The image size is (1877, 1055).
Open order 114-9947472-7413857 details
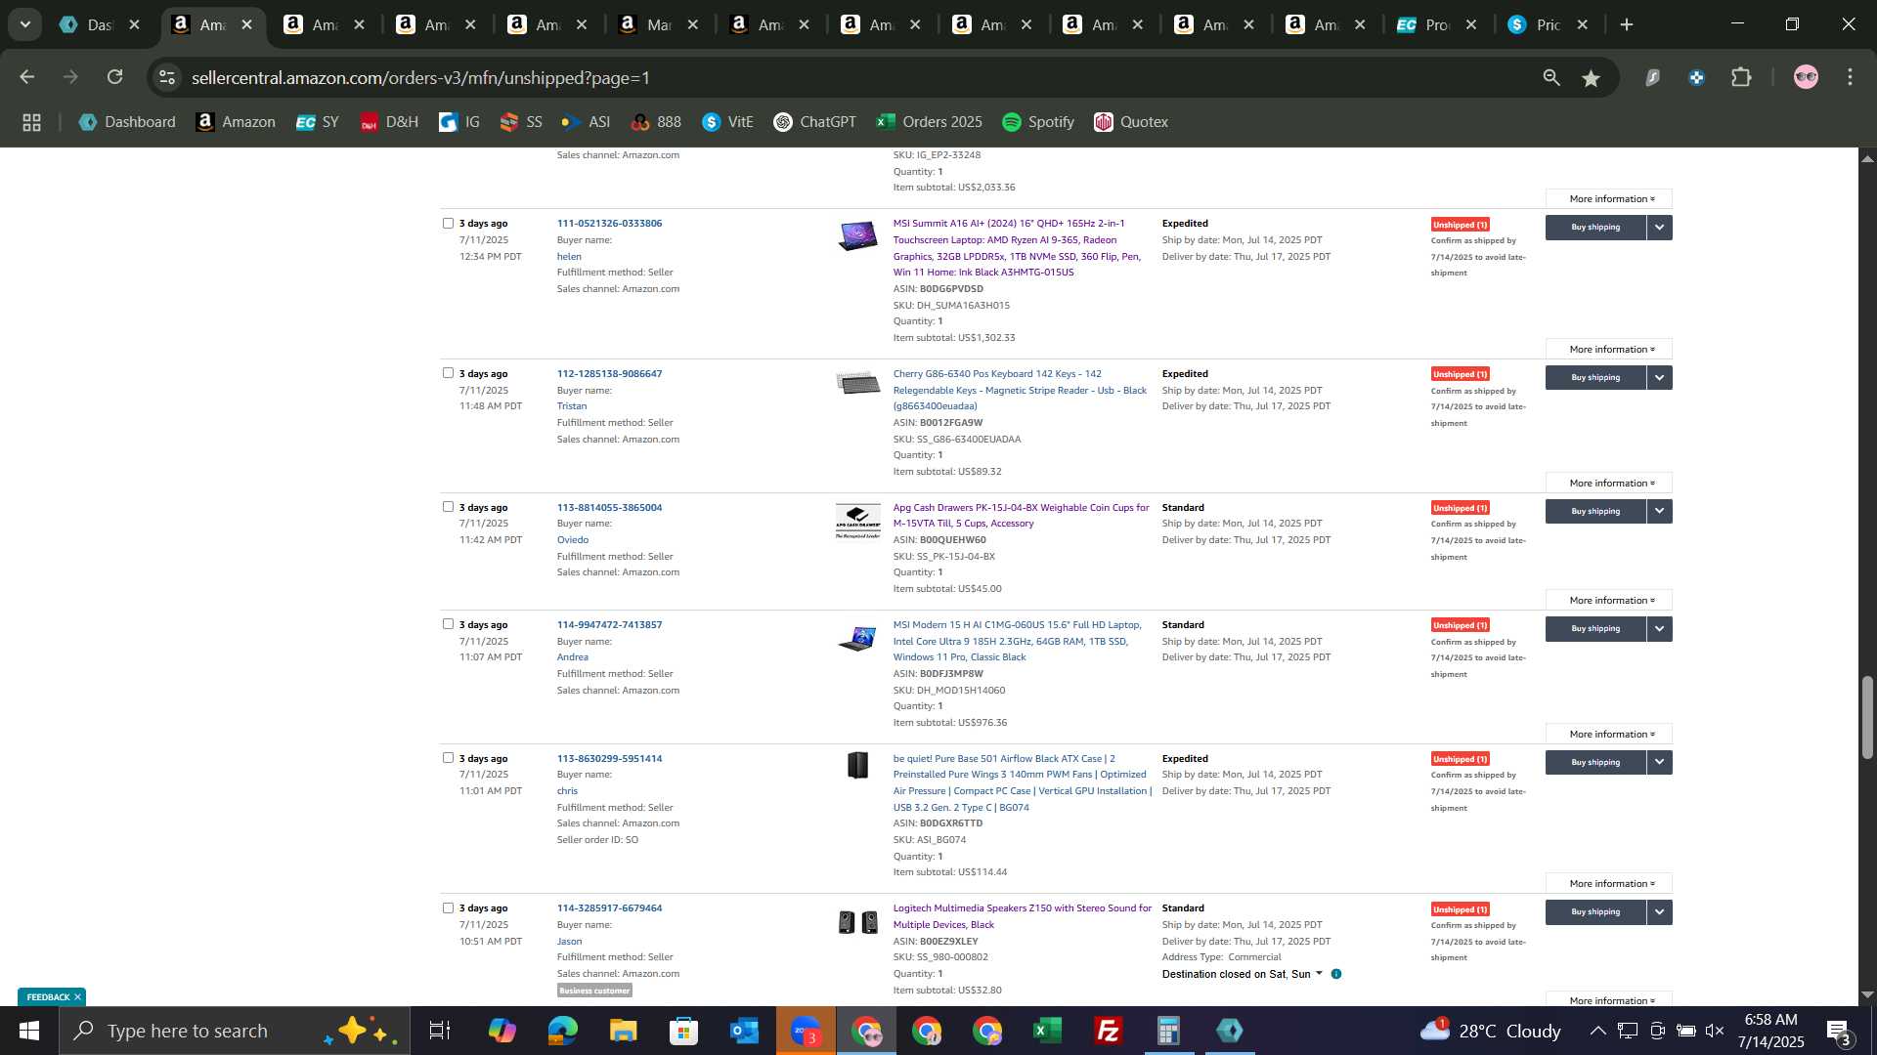(x=609, y=624)
